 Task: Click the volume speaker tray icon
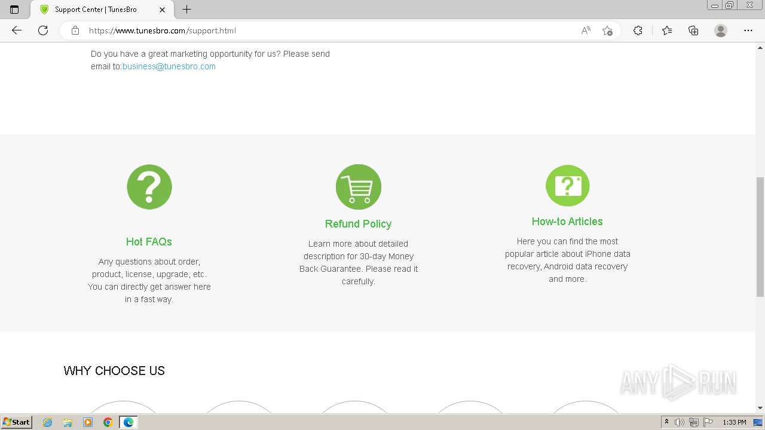tap(680, 422)
